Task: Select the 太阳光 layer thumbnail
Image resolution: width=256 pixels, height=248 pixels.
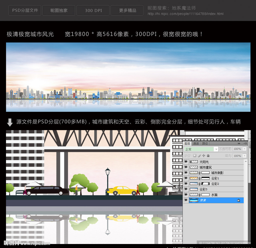Action: pyautogui.click(x=194, y=162)
